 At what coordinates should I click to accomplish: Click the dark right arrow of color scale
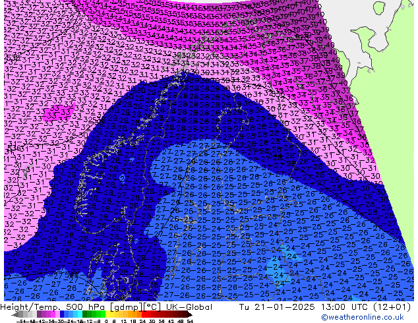pyautogui.click(x=190, y=314)
